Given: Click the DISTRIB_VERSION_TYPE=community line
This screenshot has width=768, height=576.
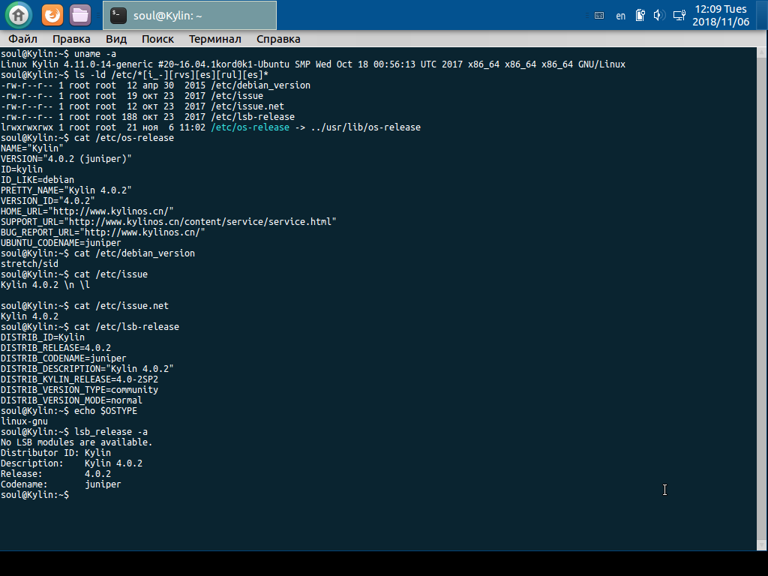Looking at the screenshot, I should click(79, 390).
